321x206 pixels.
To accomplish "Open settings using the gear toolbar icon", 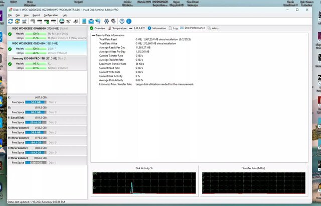I will click(106, 21).
